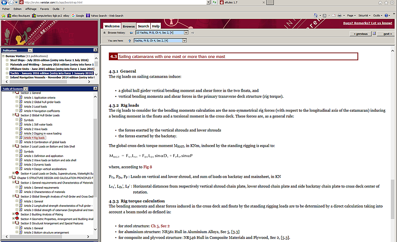This screenshot has height=242, width=397.
Task: Open the Fig 8 reference link
Action: point(148,167)
